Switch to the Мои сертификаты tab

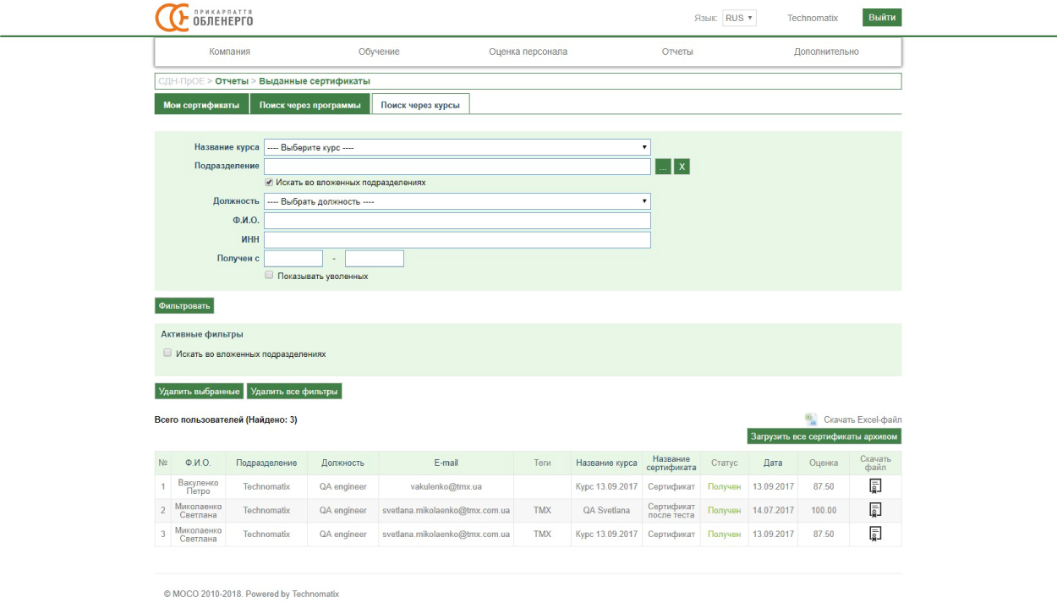click(201, 105)
